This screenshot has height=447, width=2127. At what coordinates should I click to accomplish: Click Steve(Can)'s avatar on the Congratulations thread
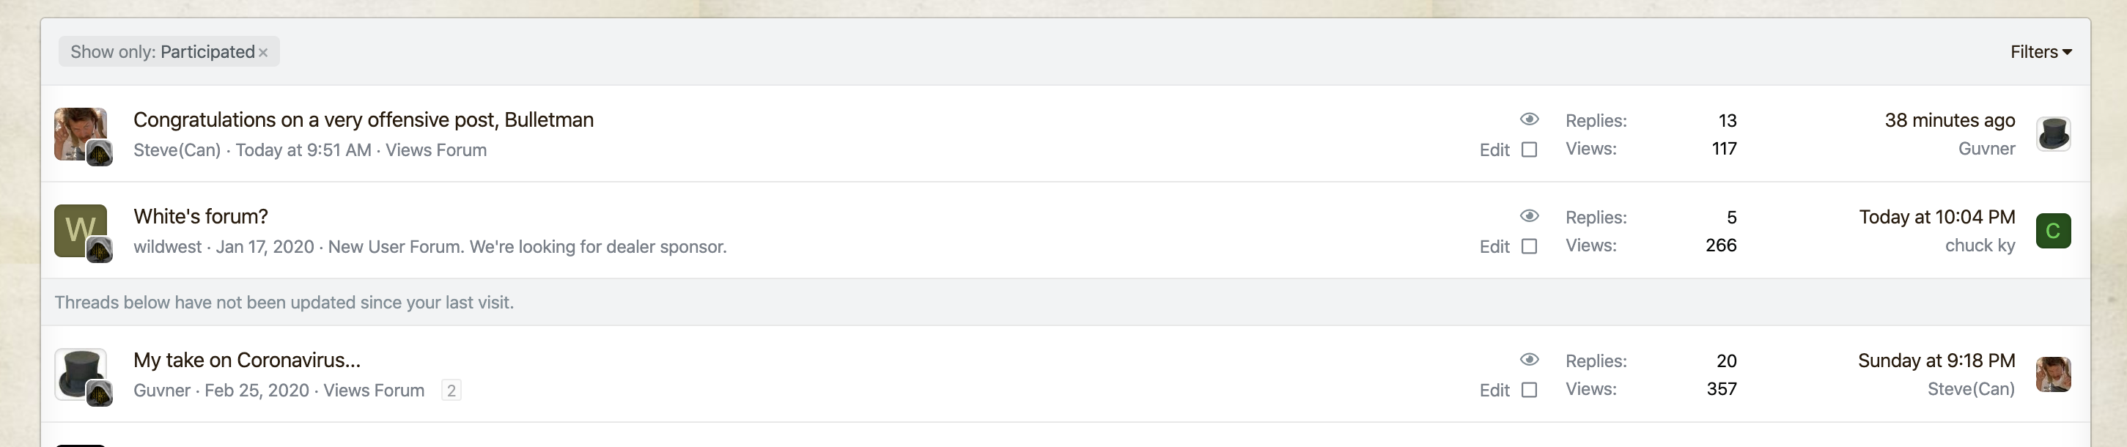pyautogui.click(x=80, y=133)
